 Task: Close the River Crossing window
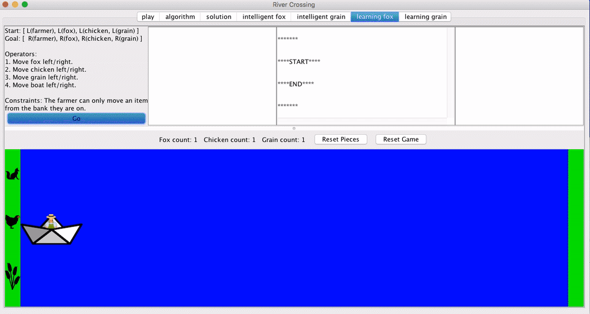tap(5, 4)
